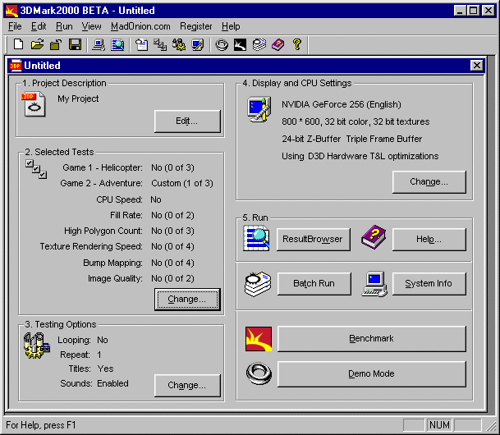Screen dimensions: 500x435
Task: Start Batch Run
Action: coord(314,283)
